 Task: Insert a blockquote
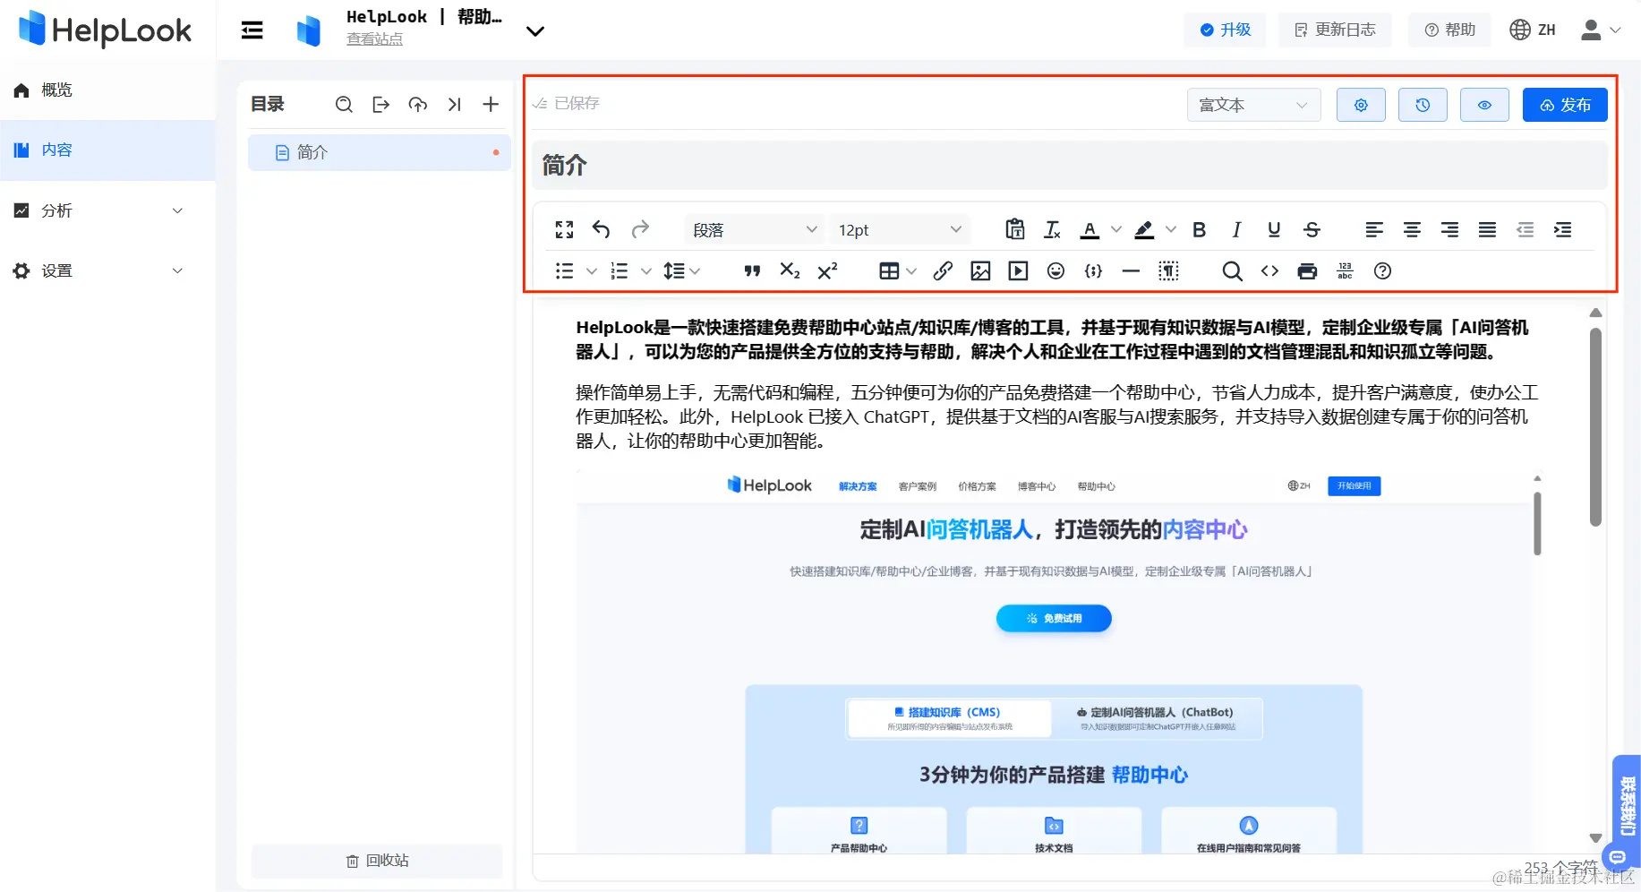click(x=752, y=271)
